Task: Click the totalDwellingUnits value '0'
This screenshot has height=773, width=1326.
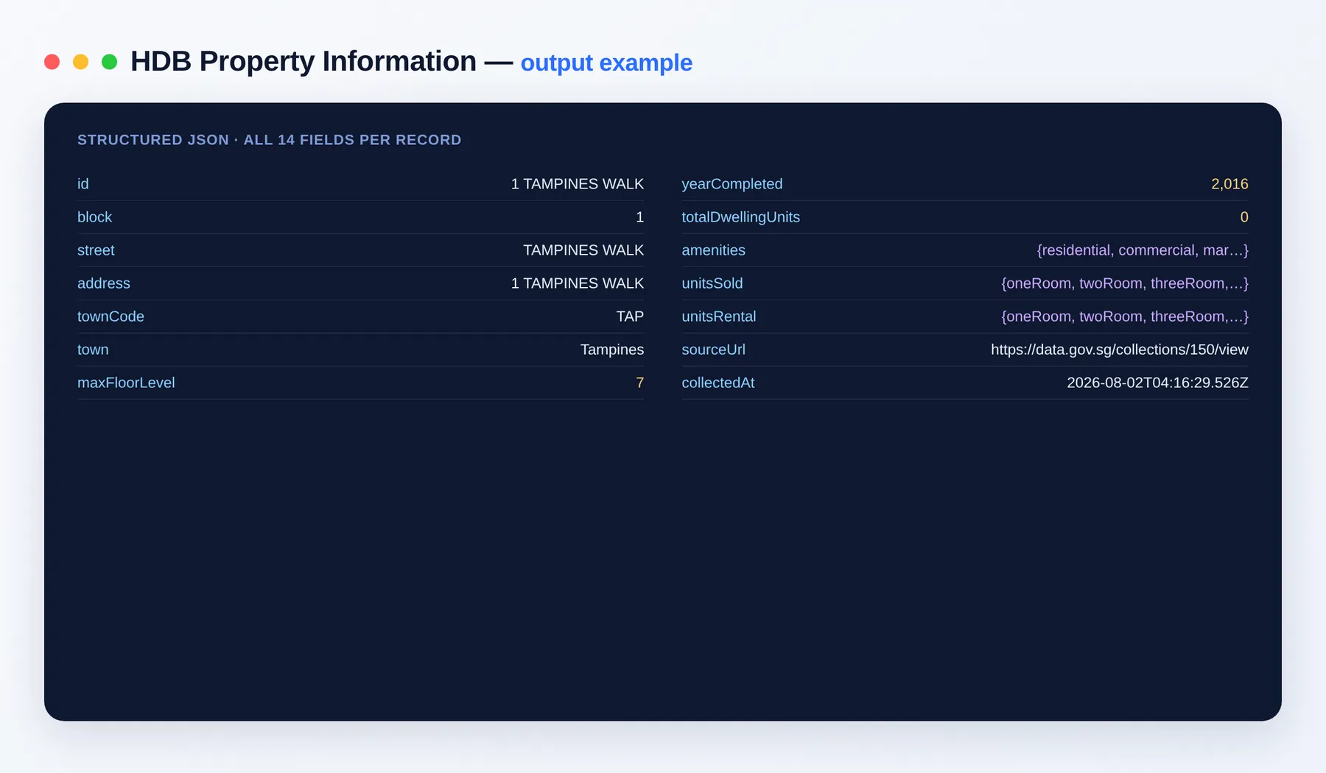Action: pos(1244,217)
